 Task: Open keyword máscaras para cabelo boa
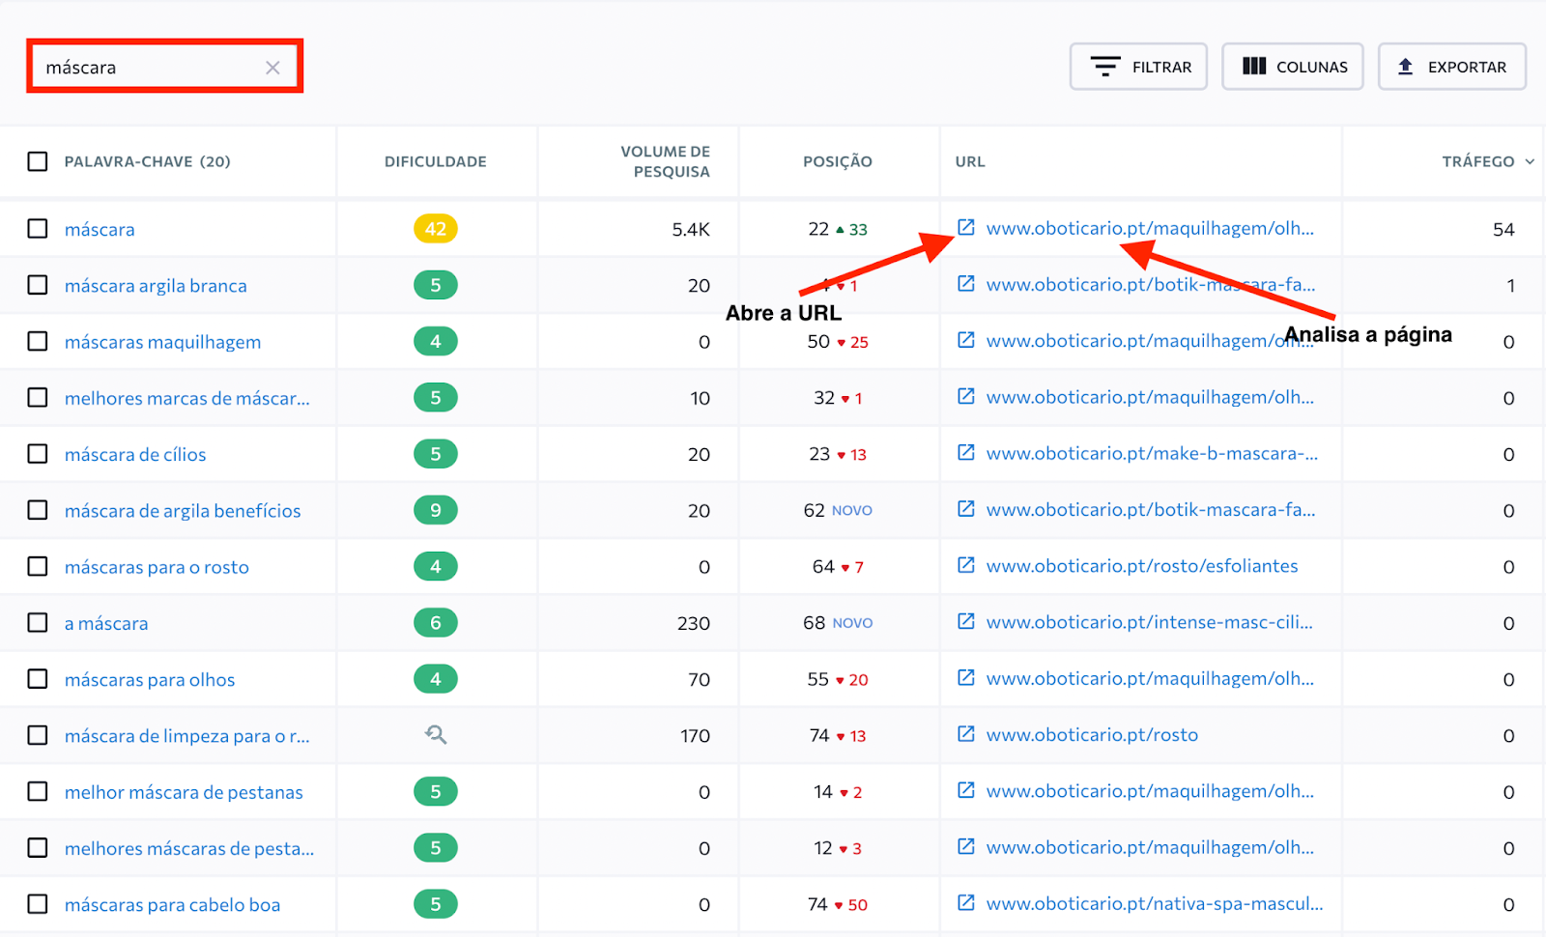[172, 905]
